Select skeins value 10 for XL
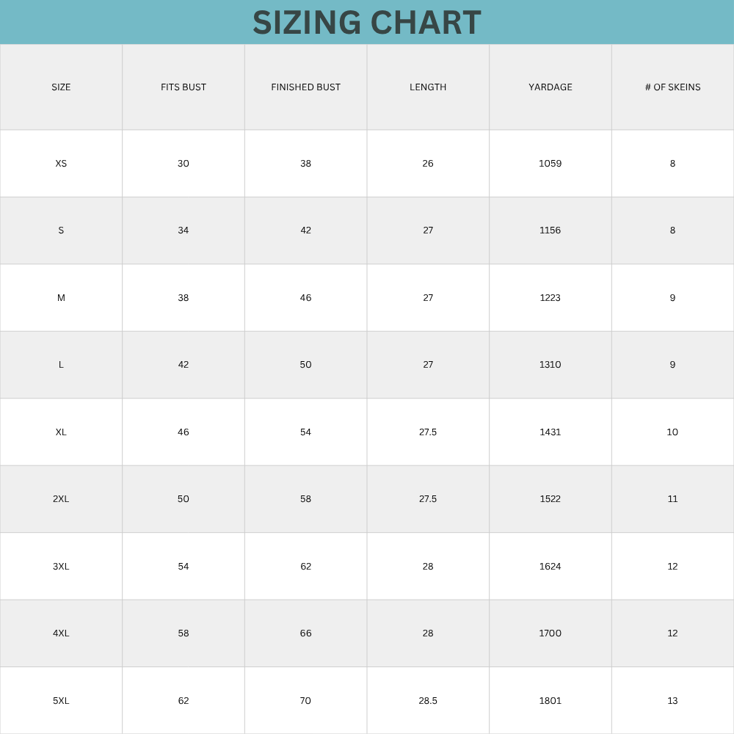This screenshot has width=734, height=734. tap(672, 432)
